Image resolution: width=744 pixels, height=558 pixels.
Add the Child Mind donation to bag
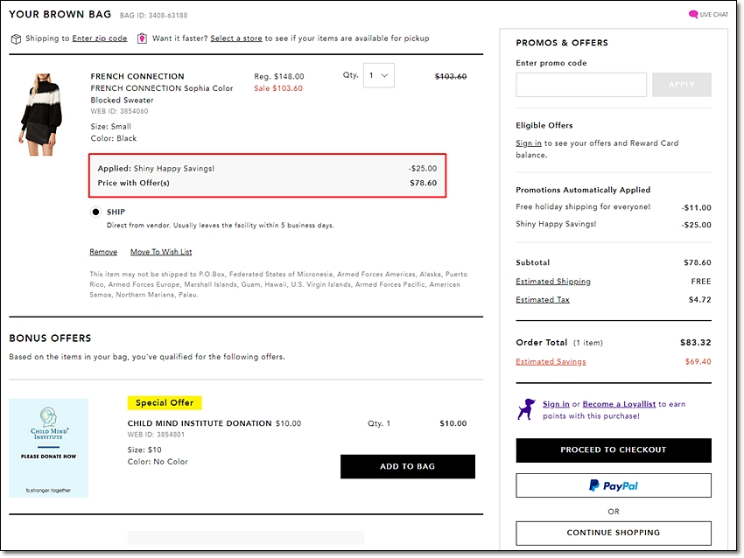[408, 466]
